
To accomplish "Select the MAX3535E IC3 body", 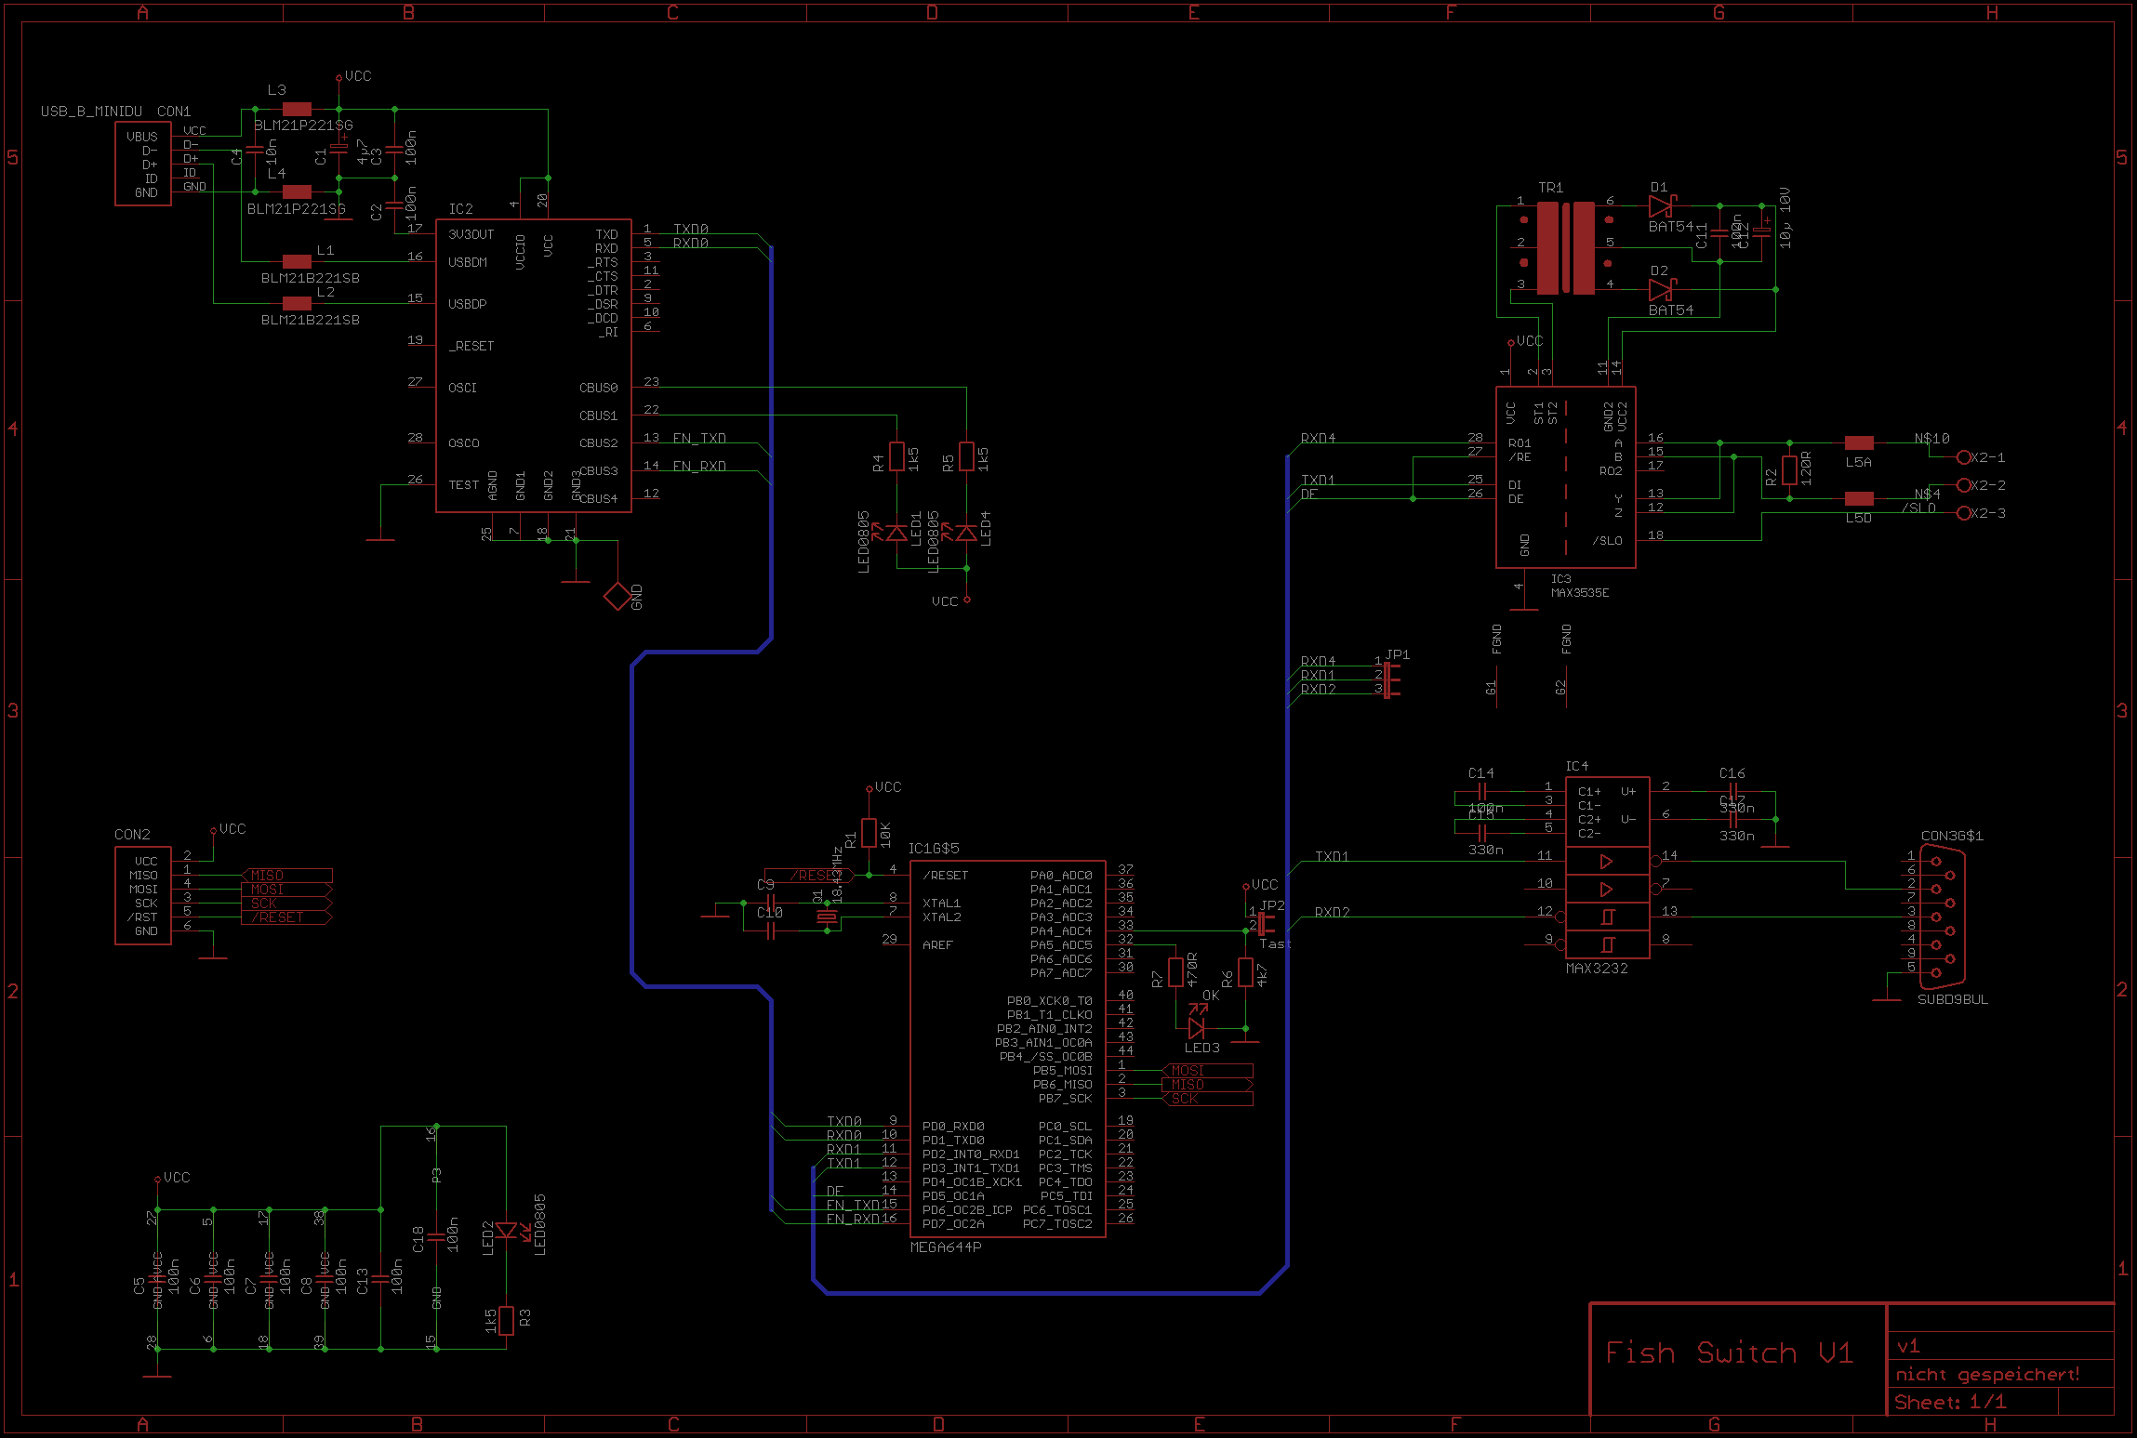I will 1566,477.
